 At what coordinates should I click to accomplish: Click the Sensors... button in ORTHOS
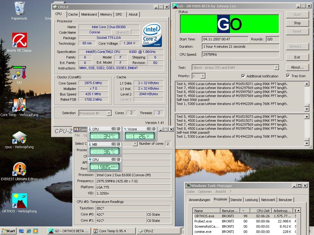[297, 47]
